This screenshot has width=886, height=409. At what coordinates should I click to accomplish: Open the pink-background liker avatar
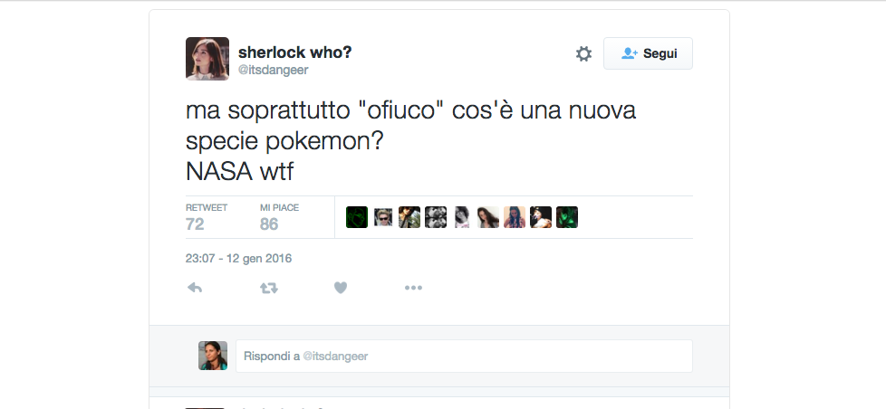click(515, 217)
